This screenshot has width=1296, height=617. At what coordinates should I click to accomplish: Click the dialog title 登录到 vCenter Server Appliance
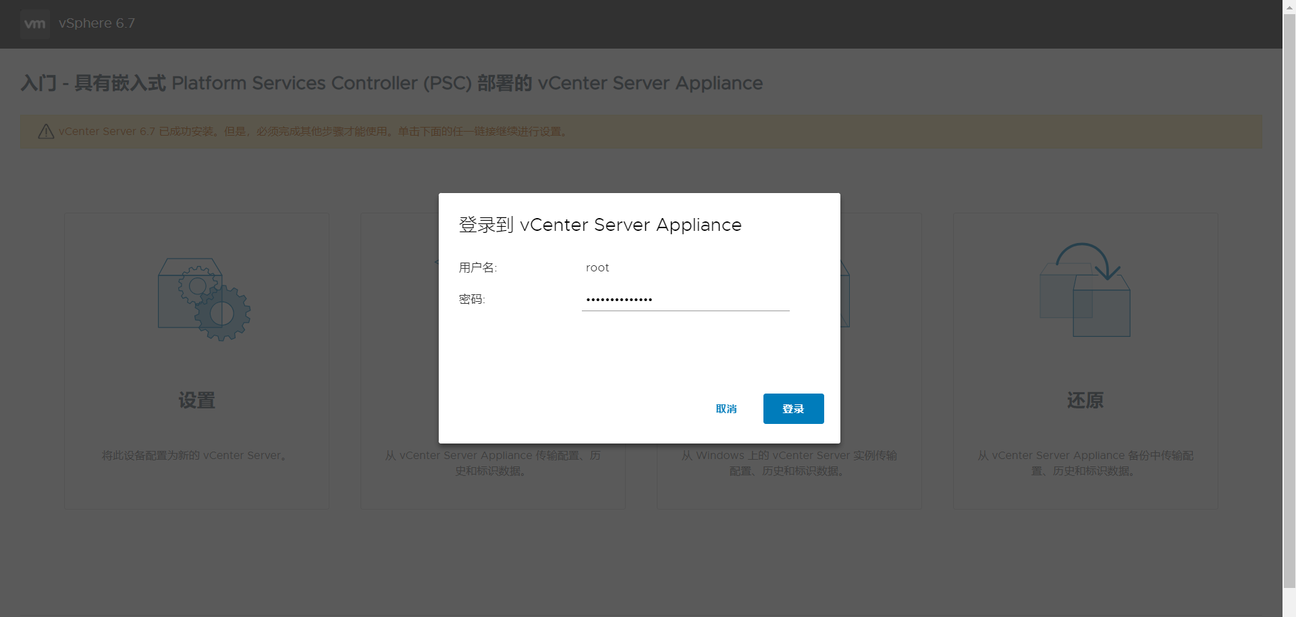600,225
